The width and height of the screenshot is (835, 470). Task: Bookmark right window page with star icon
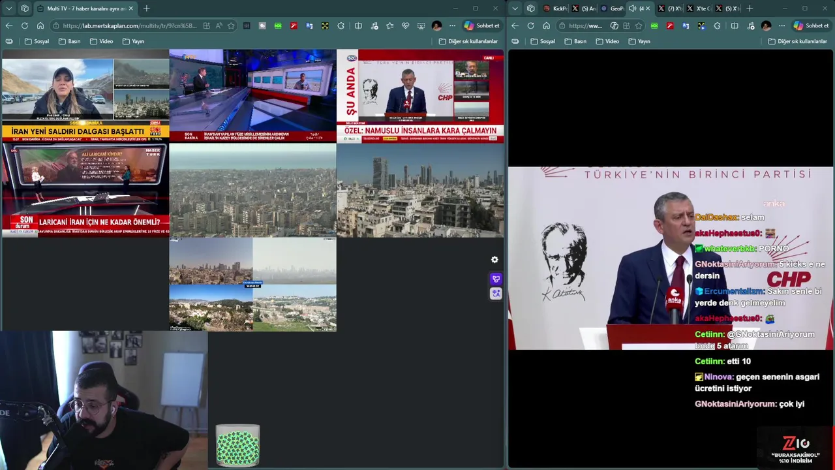(x=639, y=25)
